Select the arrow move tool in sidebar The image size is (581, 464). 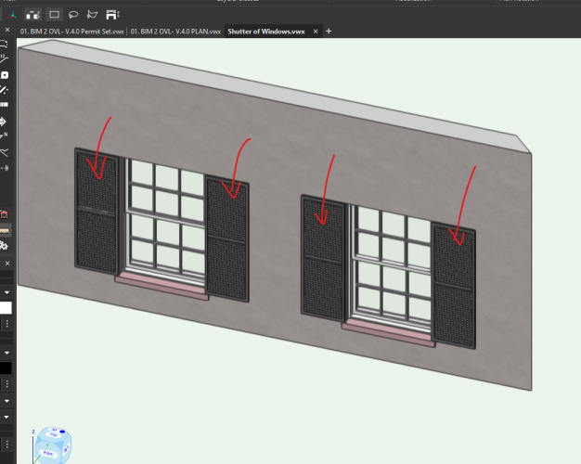(x=5, y=121)
